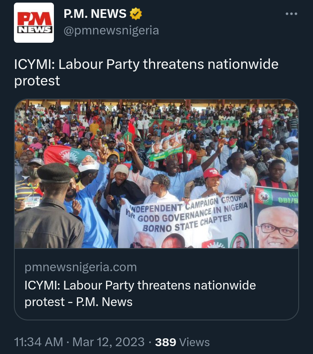
Task: Click the "Views" label beside 389
Action: [194, 342]
